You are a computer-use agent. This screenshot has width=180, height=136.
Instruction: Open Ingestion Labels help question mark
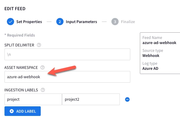43,90
